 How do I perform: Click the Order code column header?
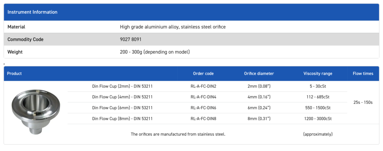coord(203,74)
